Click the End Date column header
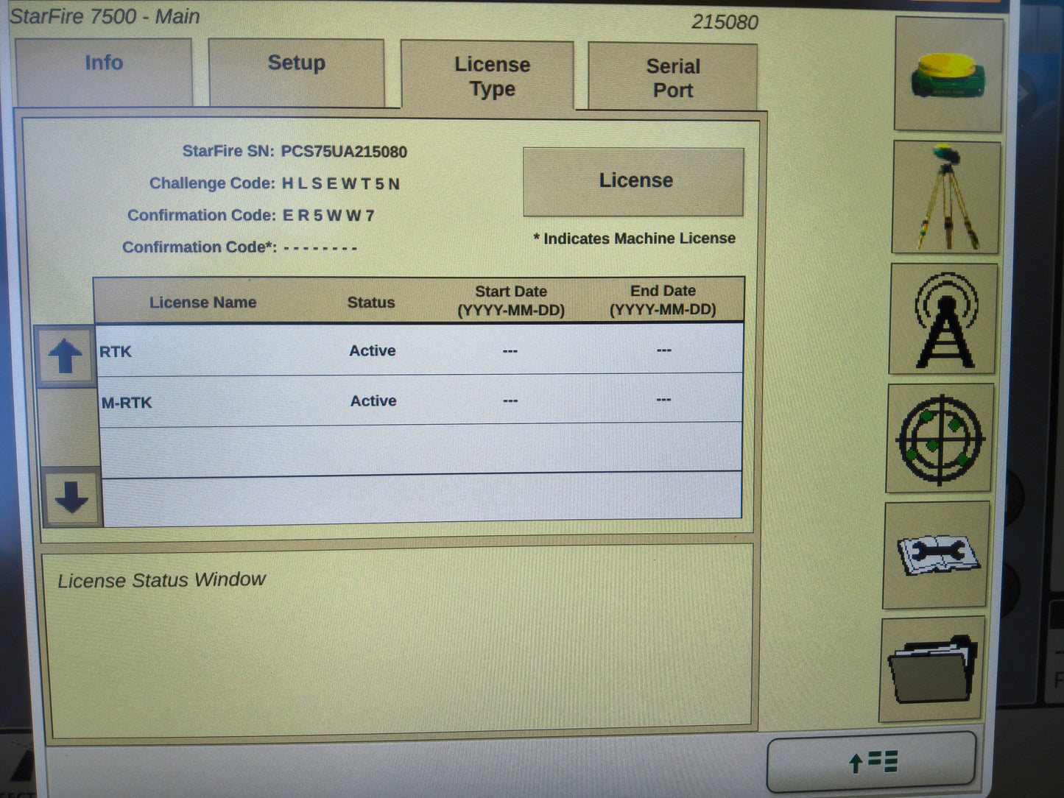 (663, 300)
